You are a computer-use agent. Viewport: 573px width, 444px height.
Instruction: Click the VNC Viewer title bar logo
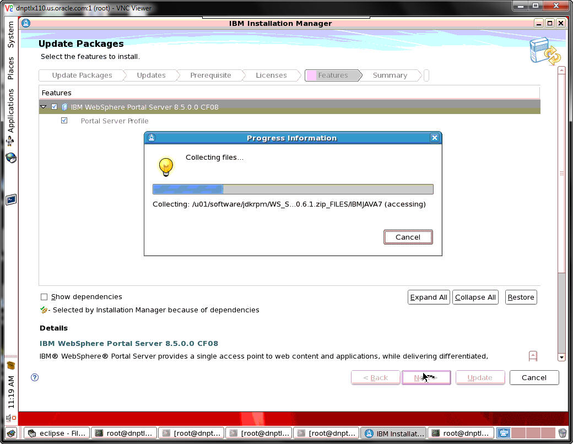(9, 8)
